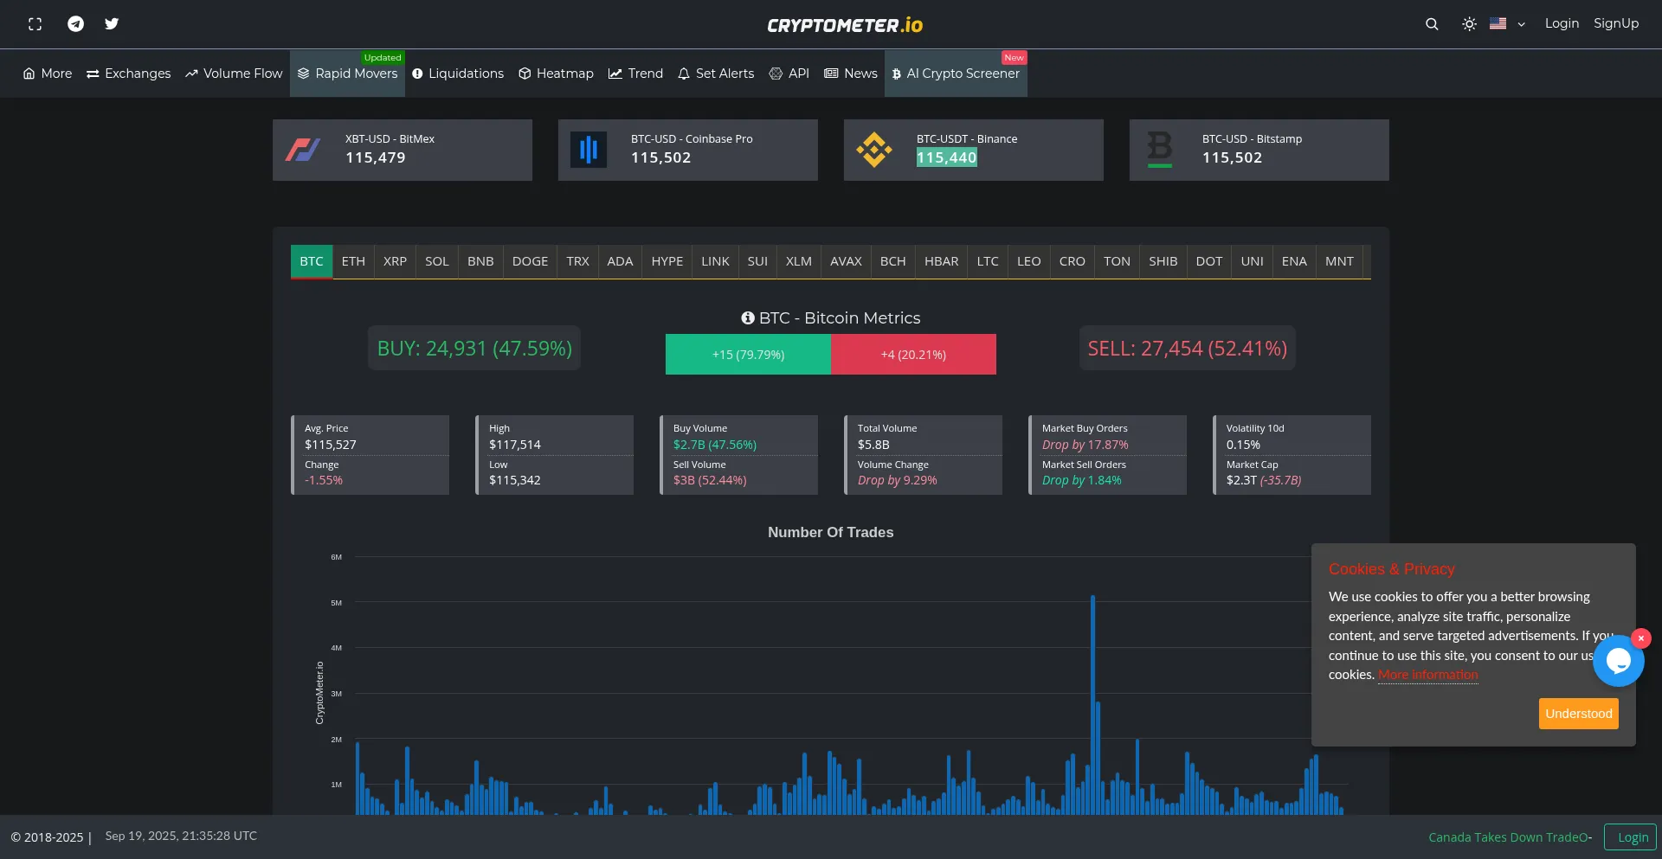
Task: Click the tallest spike in trades chart
Action: (1093, 705)
